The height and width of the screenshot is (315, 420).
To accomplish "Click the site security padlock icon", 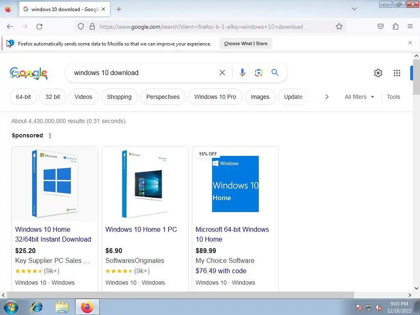I will coord(92,26).
